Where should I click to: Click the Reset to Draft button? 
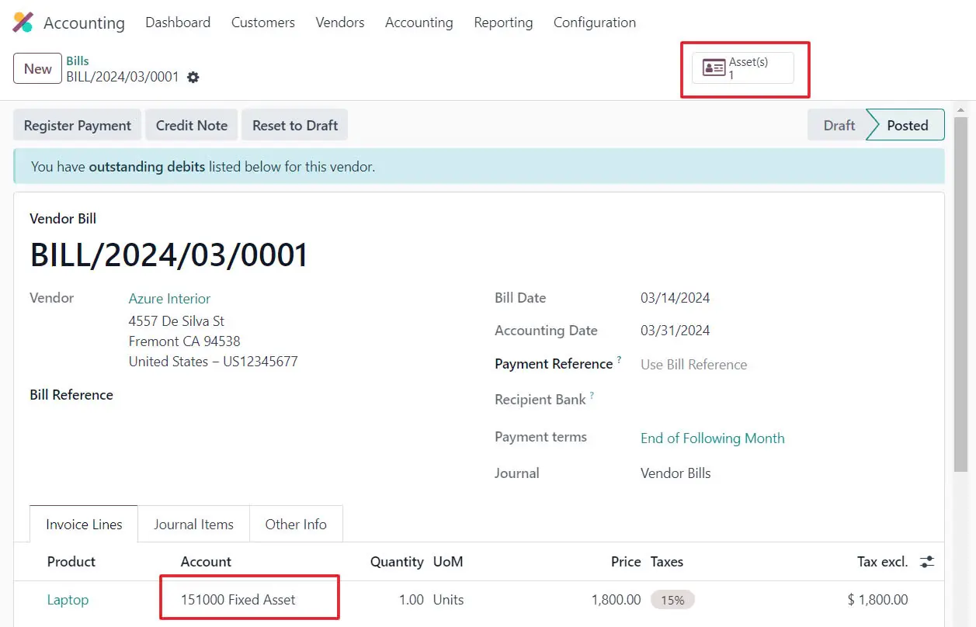(295, 126)
